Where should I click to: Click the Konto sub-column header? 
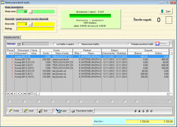point(46,53)
